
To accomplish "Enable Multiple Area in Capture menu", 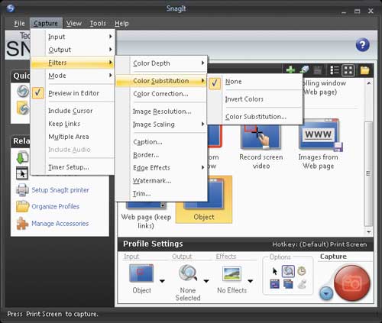I will click(x=73, y=137).
